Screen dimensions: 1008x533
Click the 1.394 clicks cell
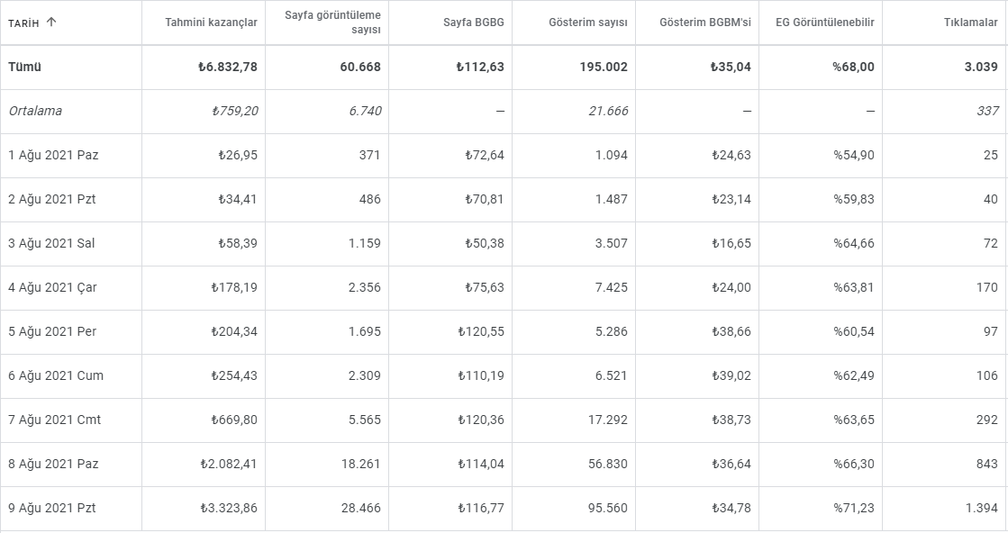982,508
